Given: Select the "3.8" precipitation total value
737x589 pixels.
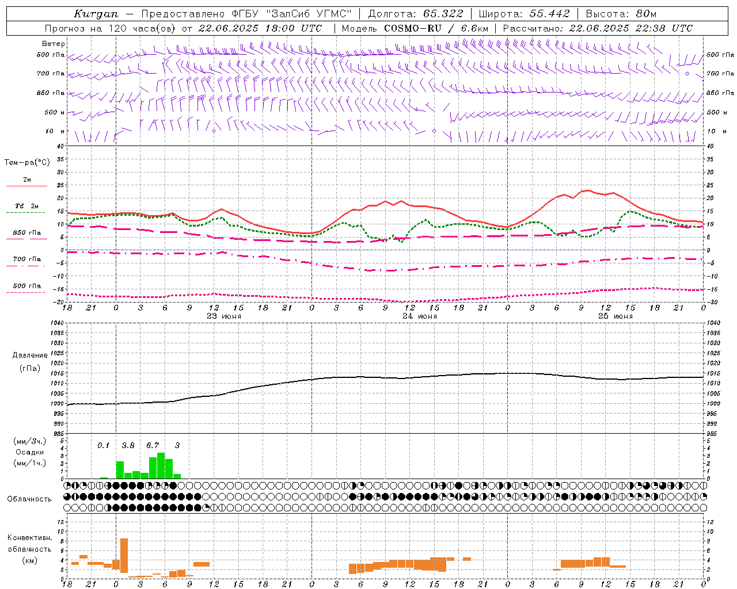Looking at the screenshot, I should (x=128, y=445).
